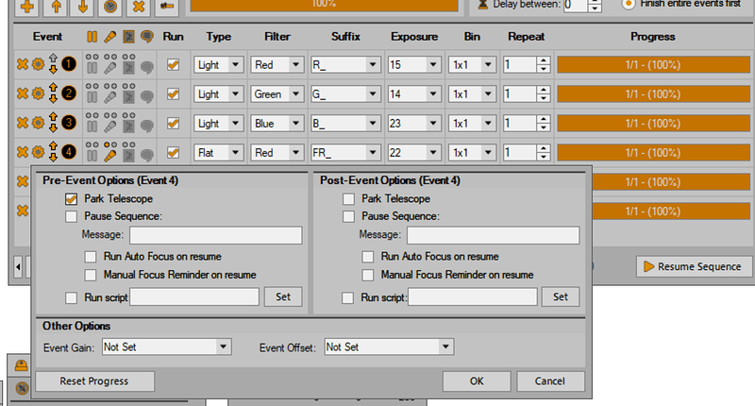Click event 1 speech bubble icon
The image size is (755, 406).
[147, 67]
